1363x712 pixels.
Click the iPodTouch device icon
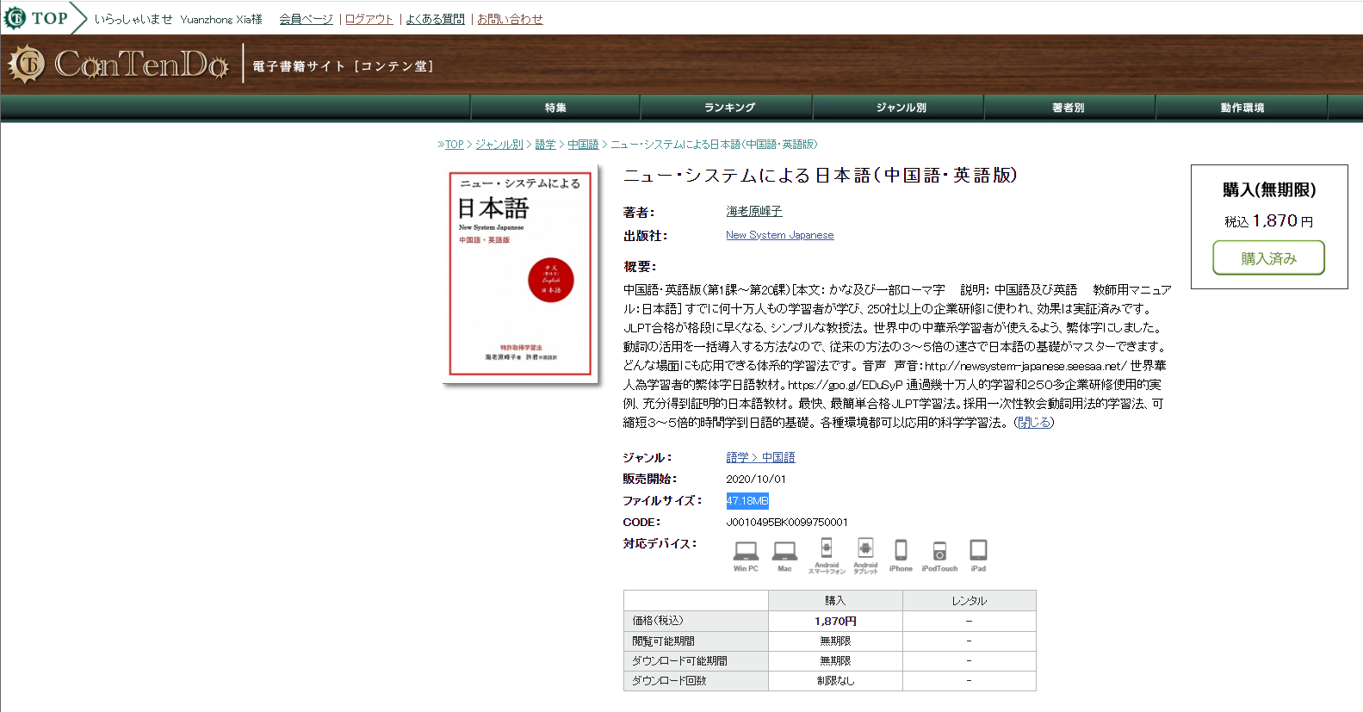click(939, 556)
